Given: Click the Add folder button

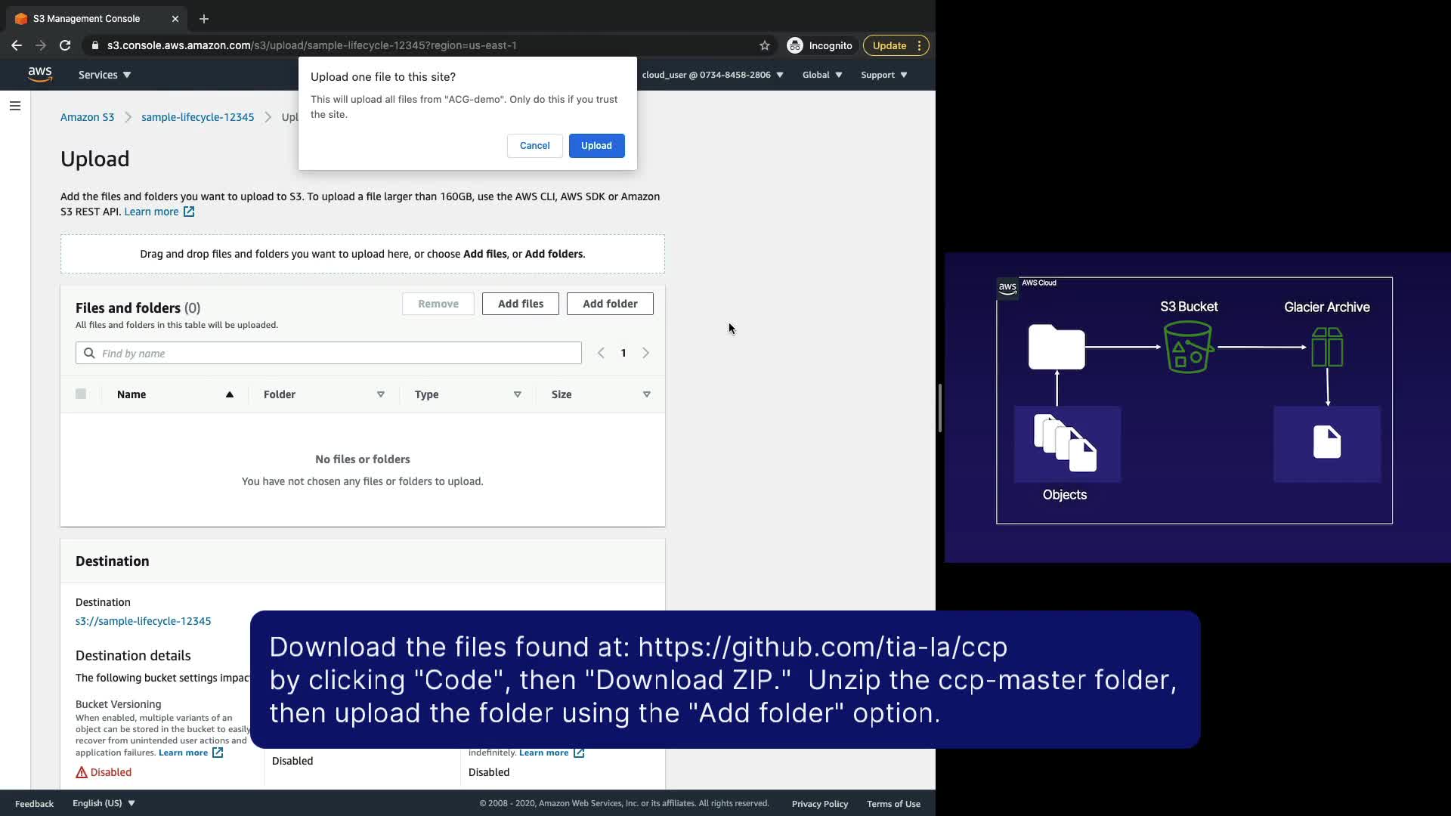Looking at the screenshot, I should click(610, 304).
